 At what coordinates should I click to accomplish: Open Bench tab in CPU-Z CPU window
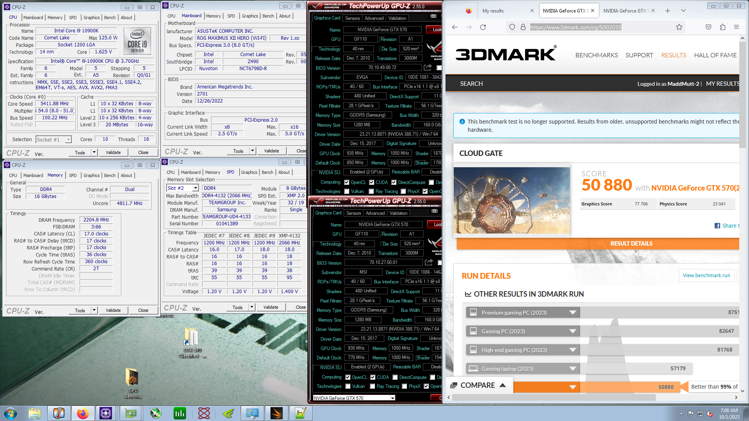pos(110,18)
